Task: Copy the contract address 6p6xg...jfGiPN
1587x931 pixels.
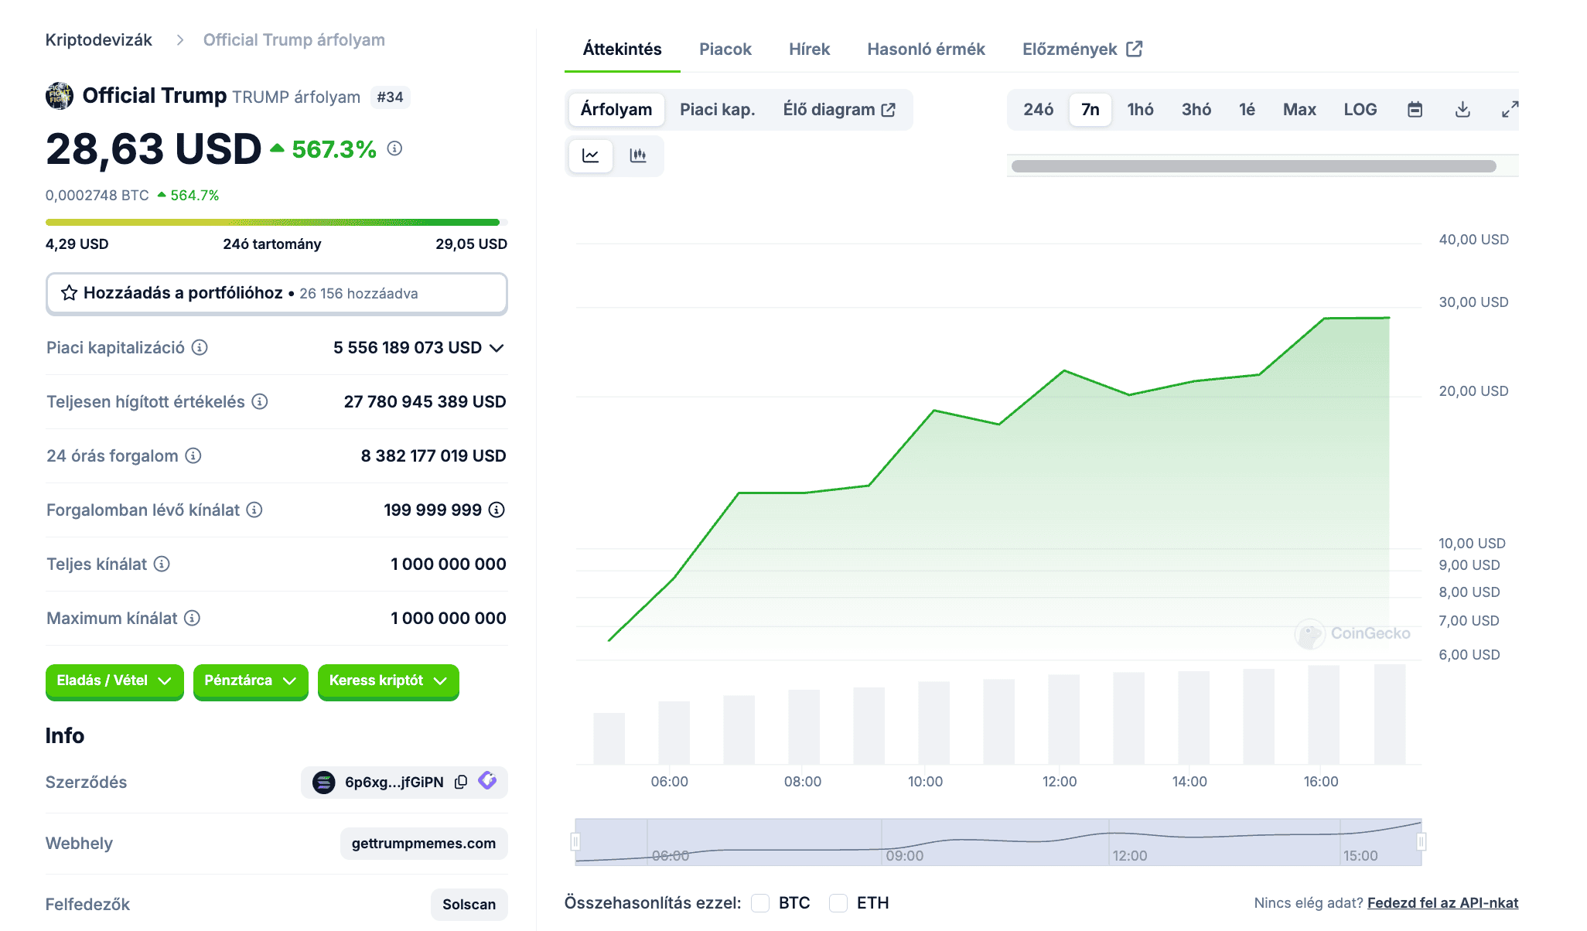Action: (461, 782)
